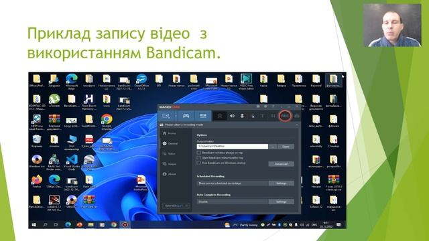Open output folder icon in Bandicam title bar
Screen dimensions: 429x241
click(x=258, y=106)
